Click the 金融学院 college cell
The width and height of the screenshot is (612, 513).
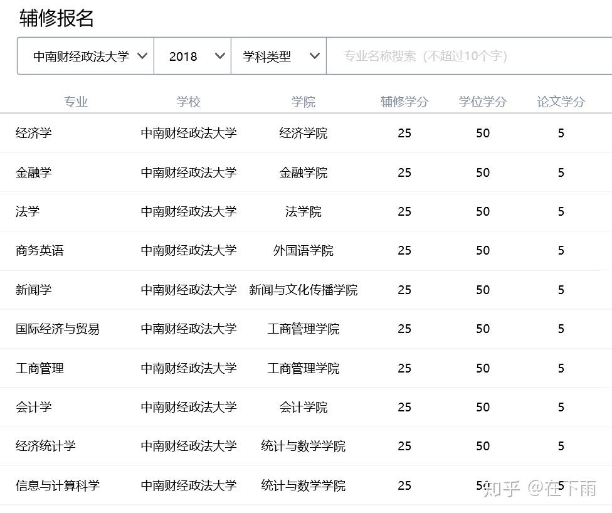(x=303, y=172)
